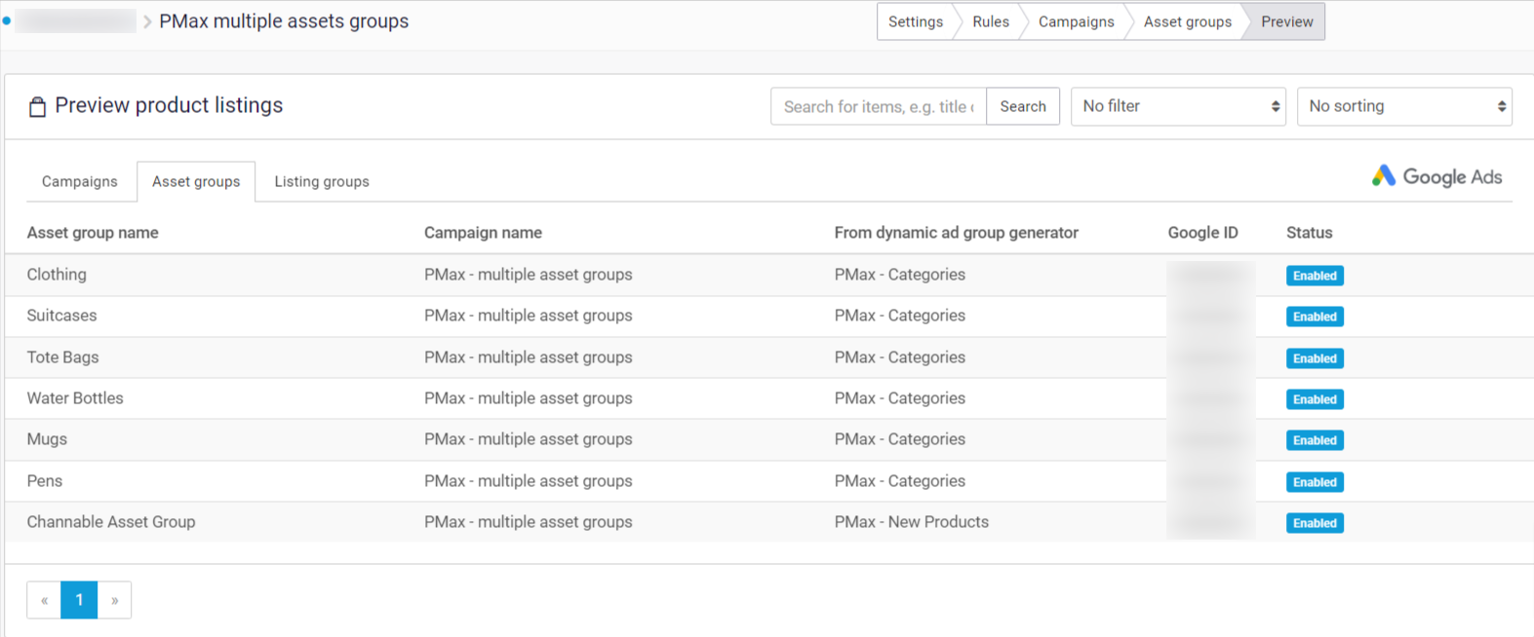Click the Asset group name column header

[93, 233]
